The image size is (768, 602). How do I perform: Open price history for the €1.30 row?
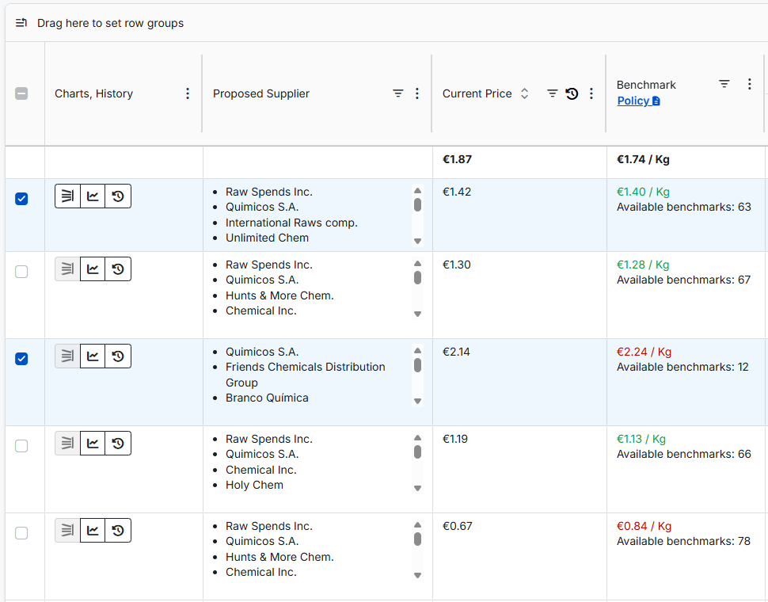pyautogui.click(x=118, y=269)
